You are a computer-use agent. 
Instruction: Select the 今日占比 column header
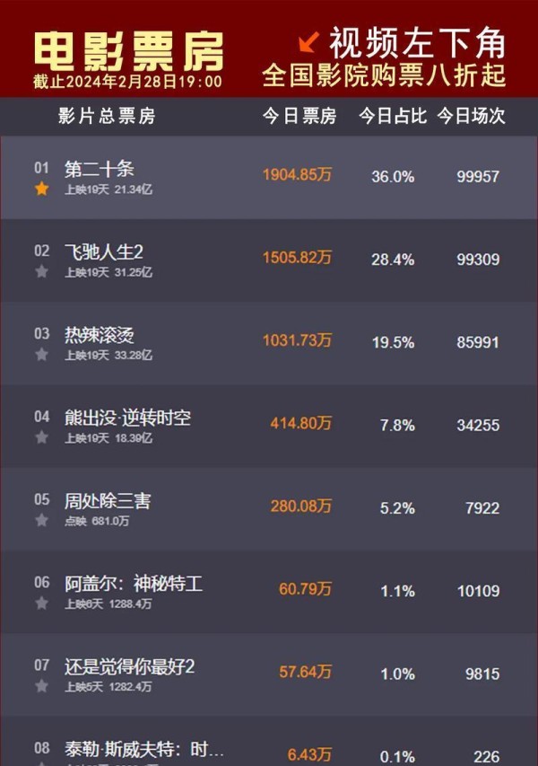393,116
